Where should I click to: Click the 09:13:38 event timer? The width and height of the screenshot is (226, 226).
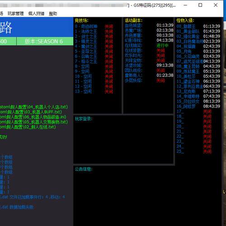[165, 65]
